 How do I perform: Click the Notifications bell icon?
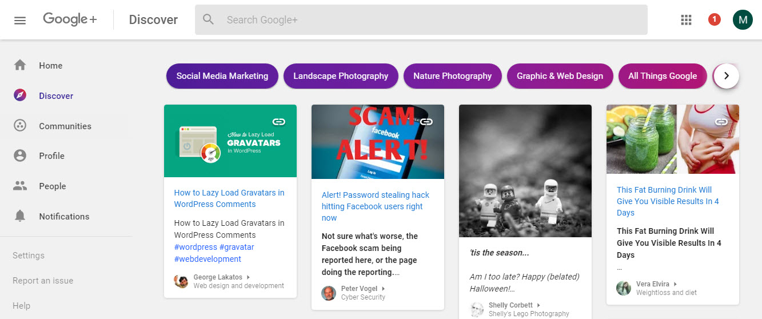coord(20,216)
